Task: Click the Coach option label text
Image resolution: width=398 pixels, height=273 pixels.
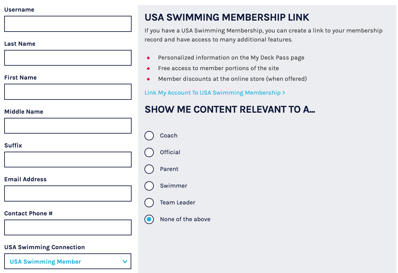Action: [x=169, y=136]
